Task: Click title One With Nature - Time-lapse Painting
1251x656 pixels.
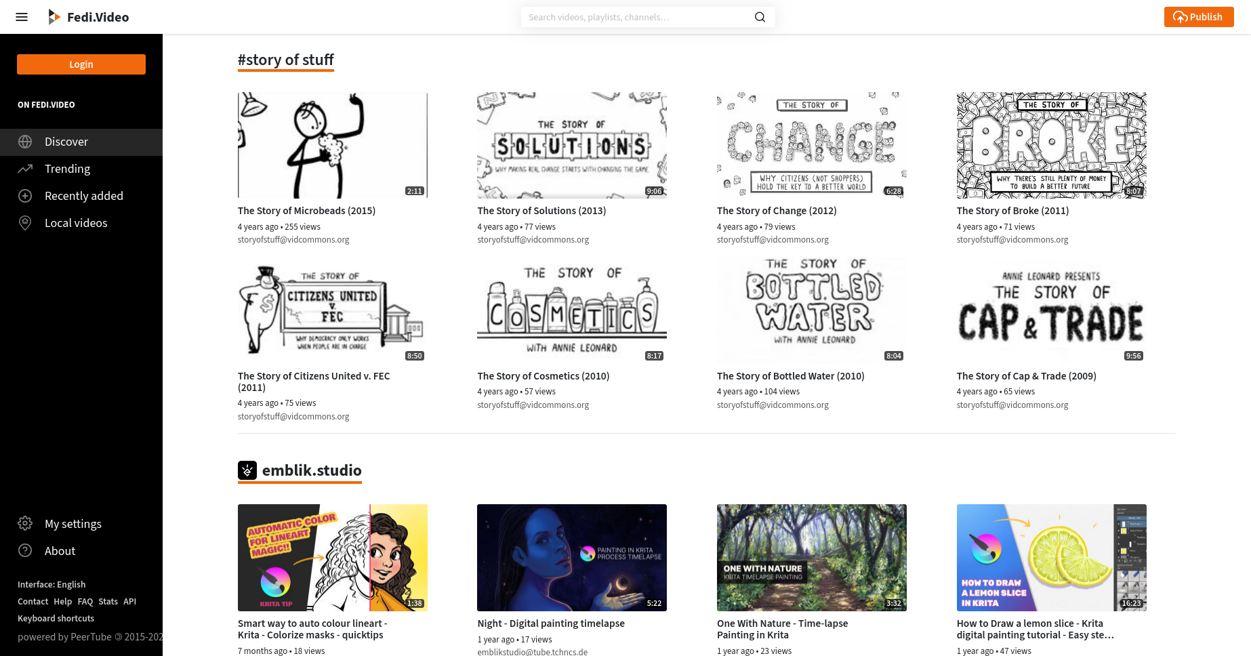Action: coord(782,629)
